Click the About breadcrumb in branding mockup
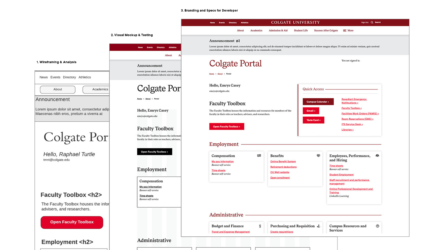The width and height of the screenshot is (444, 250). coord(220,74)
